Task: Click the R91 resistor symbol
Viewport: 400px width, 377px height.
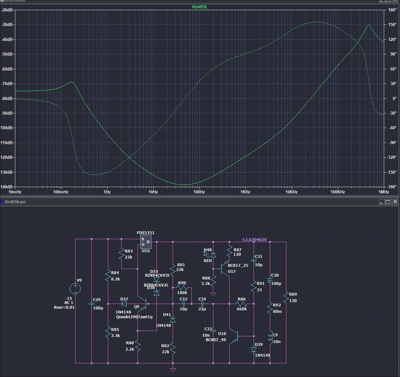Action: [254, 287]
